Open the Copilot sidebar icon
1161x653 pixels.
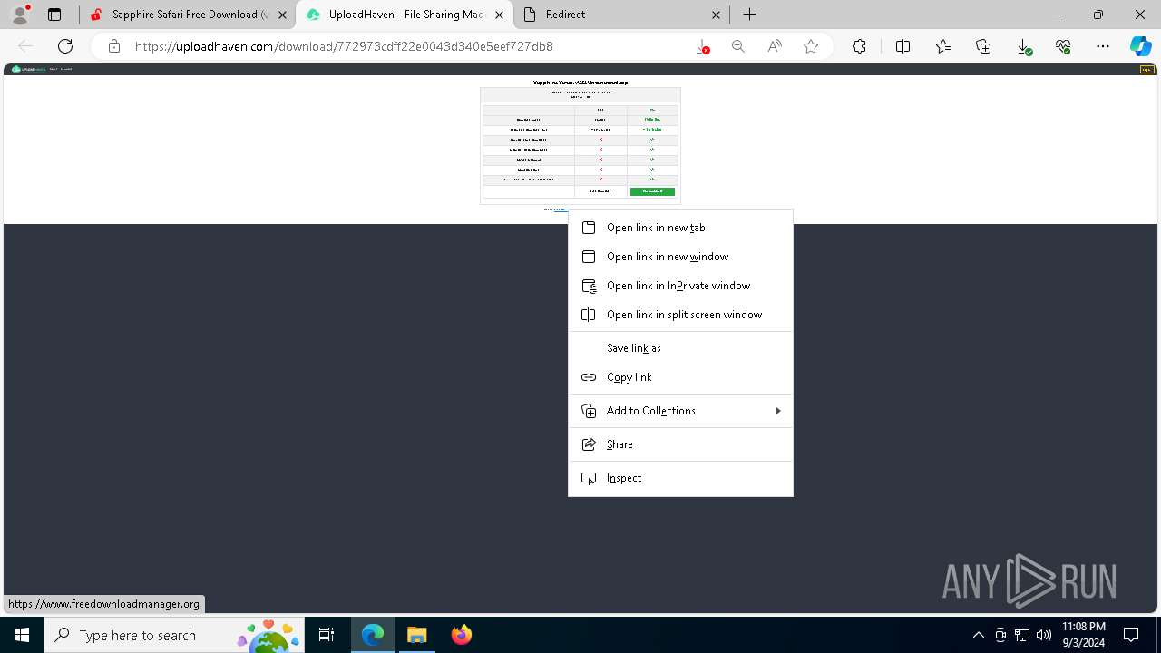pos(1140,46)
